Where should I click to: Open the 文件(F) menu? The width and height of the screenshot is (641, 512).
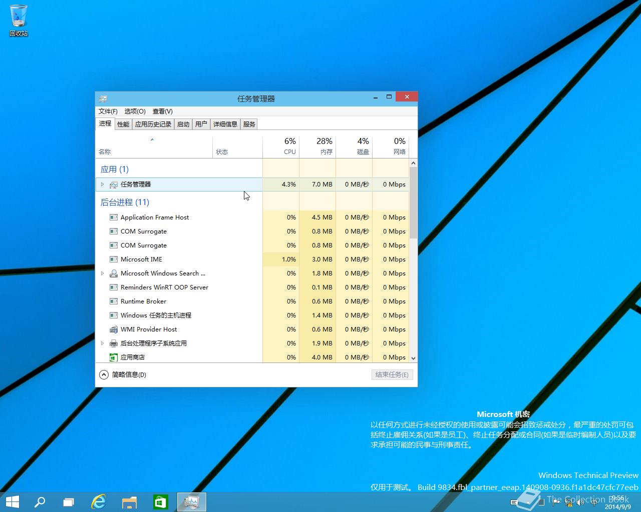[108, 111]
